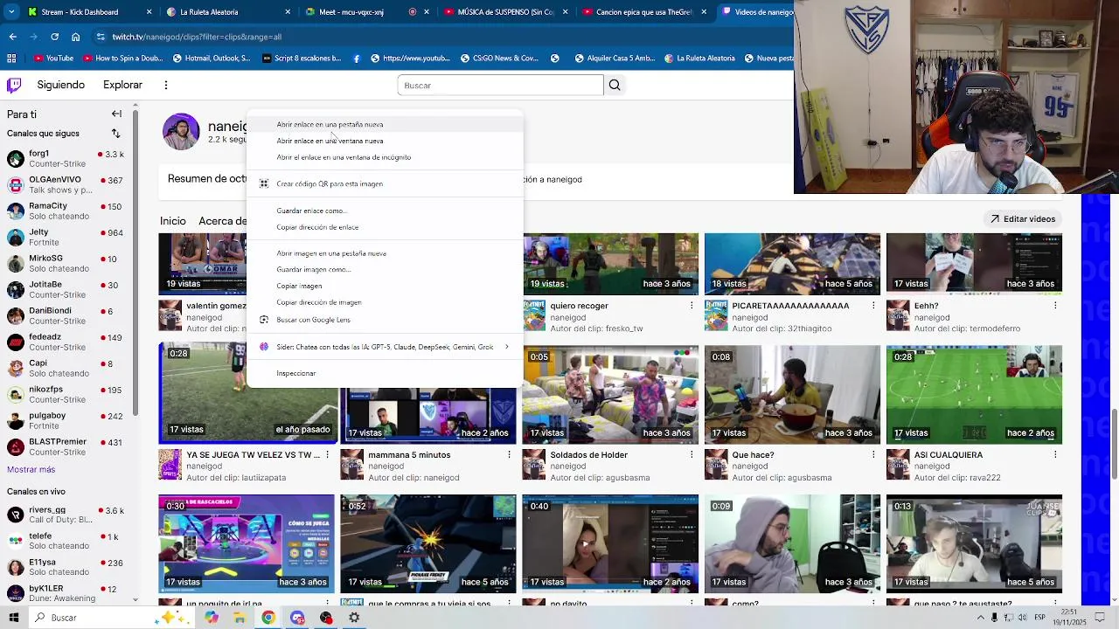
Task: Click the Twitch logo home icon
Action: [x=14, y=85]
